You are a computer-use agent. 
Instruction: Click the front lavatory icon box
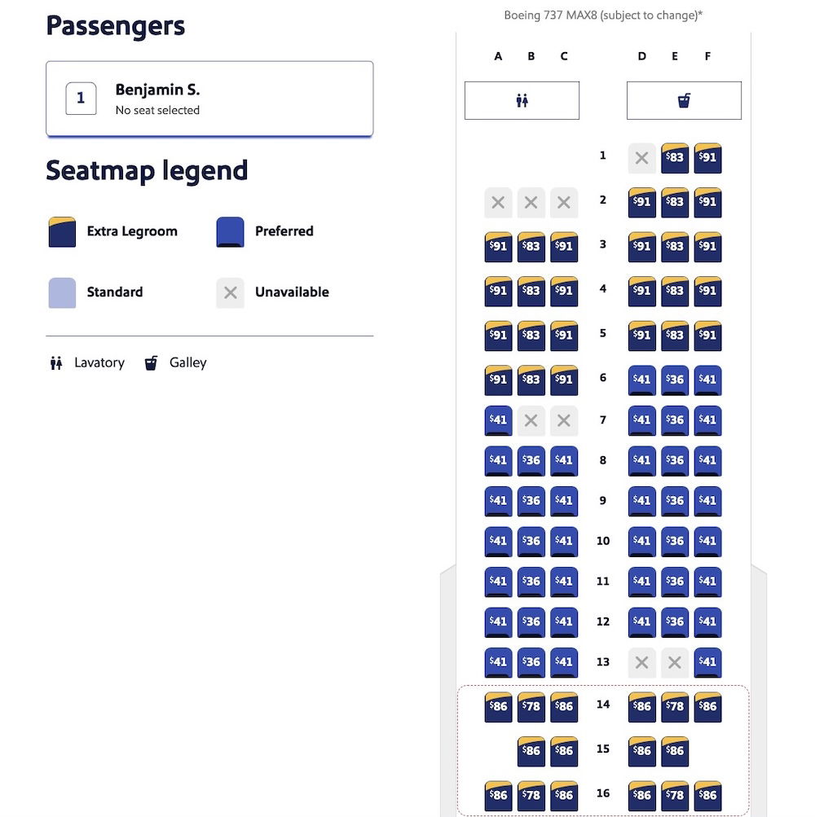(522, 100)
